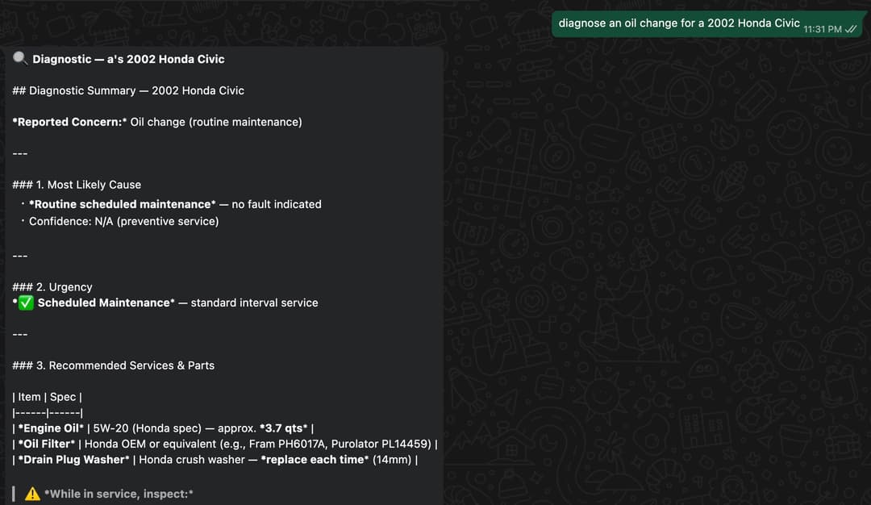This screenshot has height=505, width=871.
Task: Click the 'Reported Concern: Oil change' line
Action: click(157, 122)
